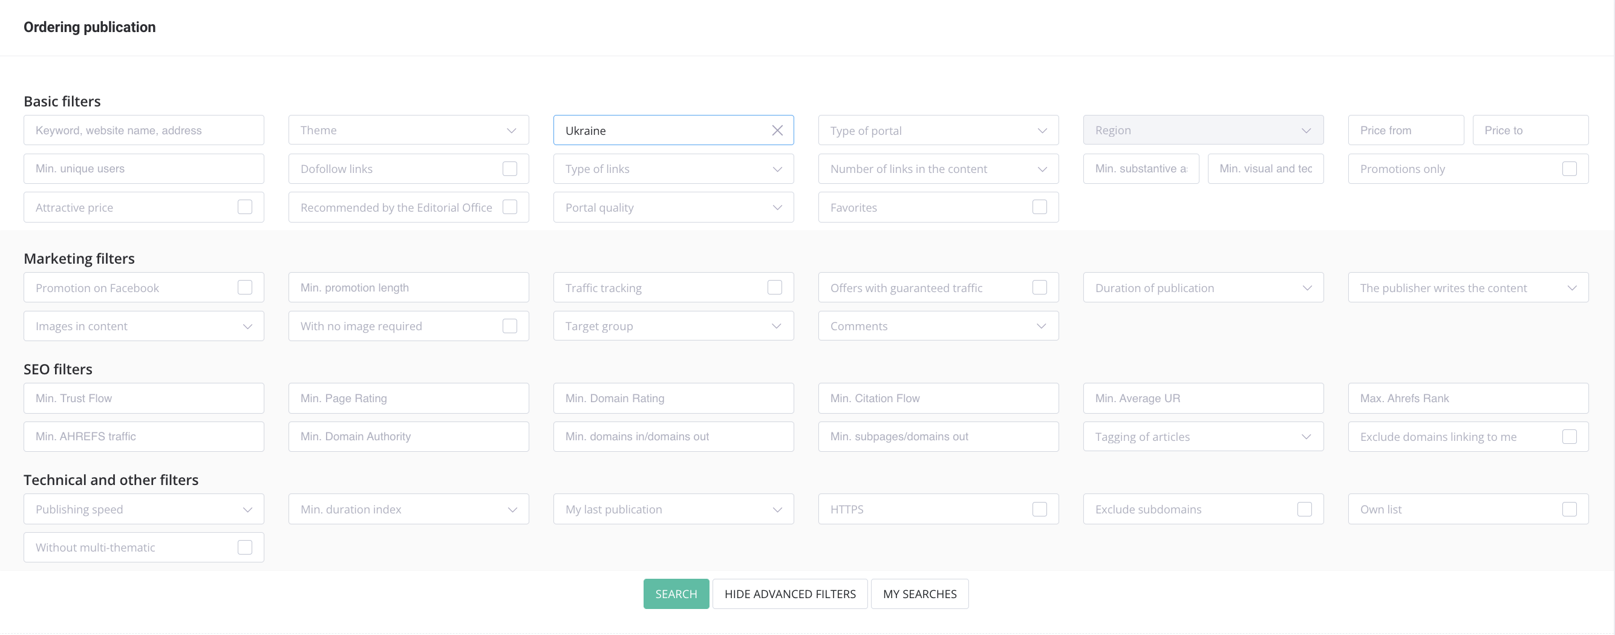1615x635 pixels.
Task: Enable the Promotions only checkbox
Action: pos(1569,169)
